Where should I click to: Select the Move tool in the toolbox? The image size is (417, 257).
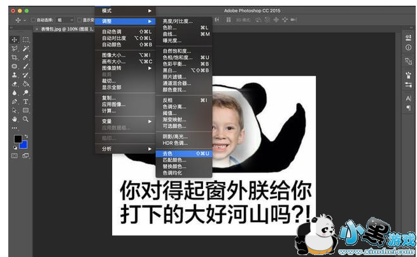(15, 40)
